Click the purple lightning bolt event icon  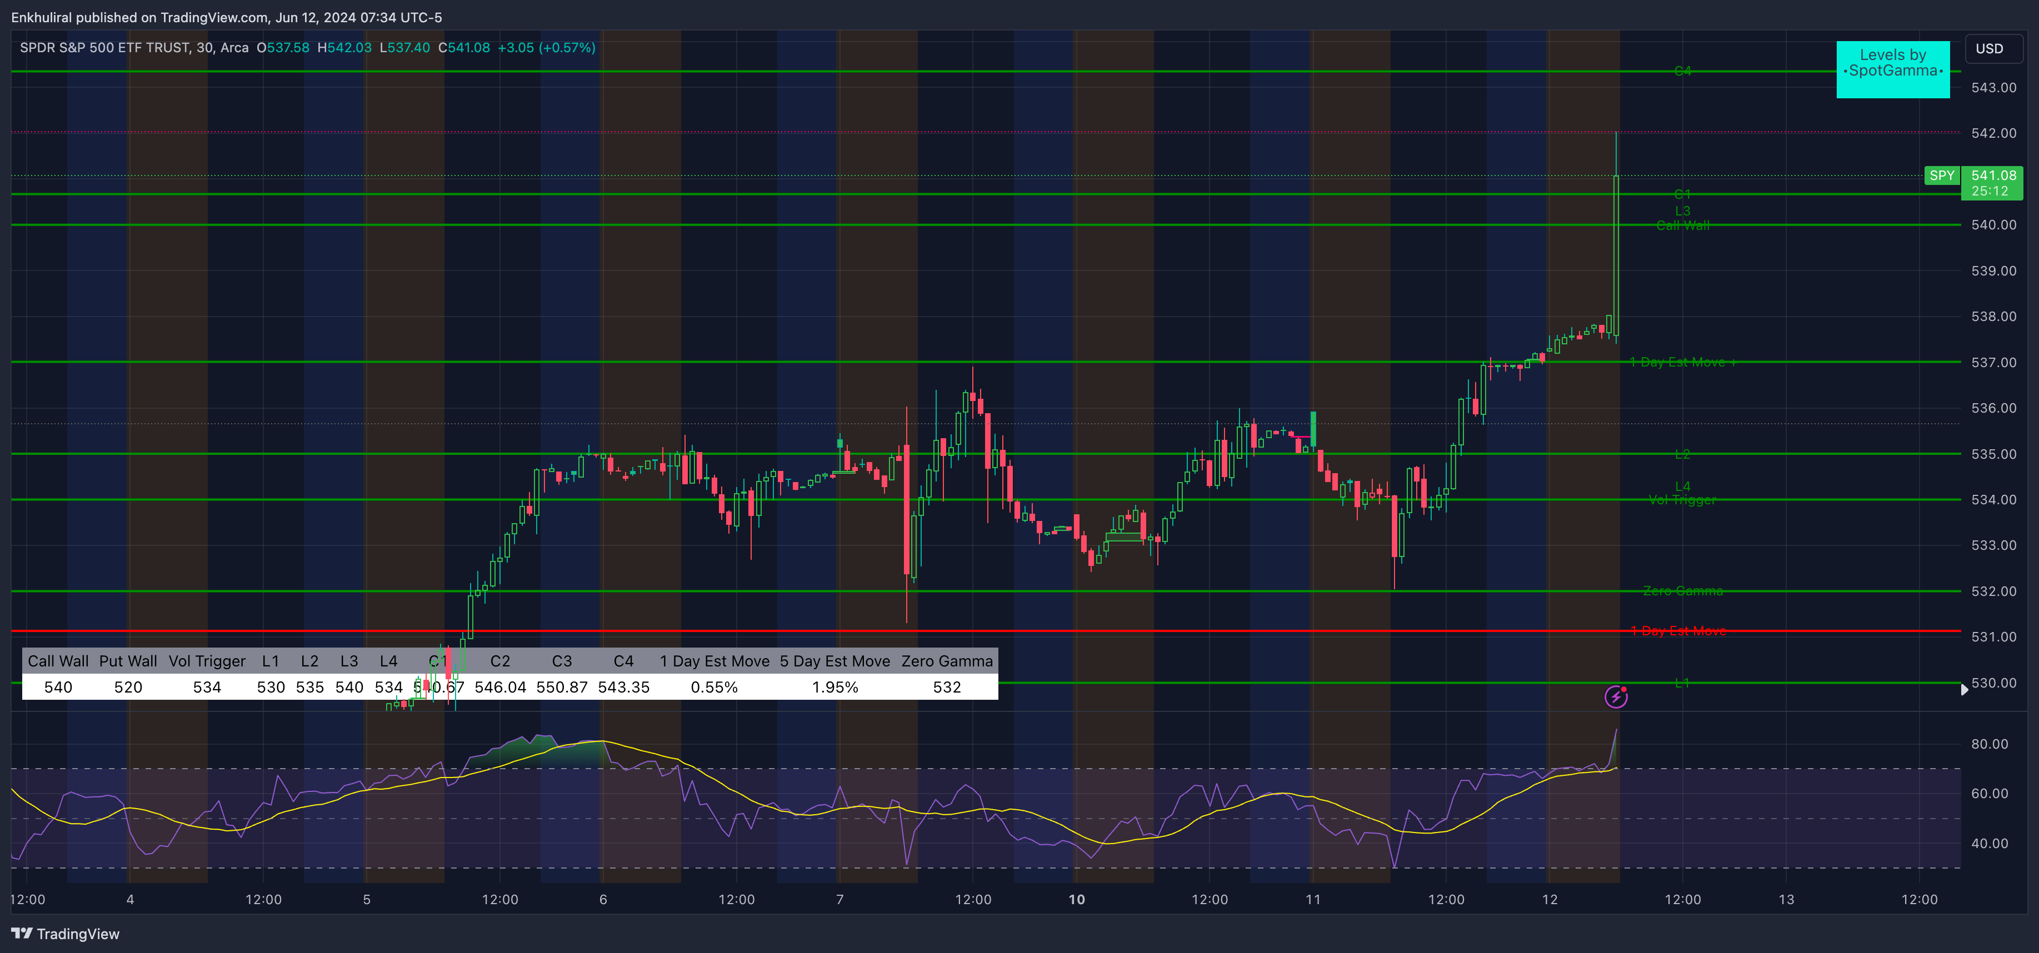pos(1616,696)
